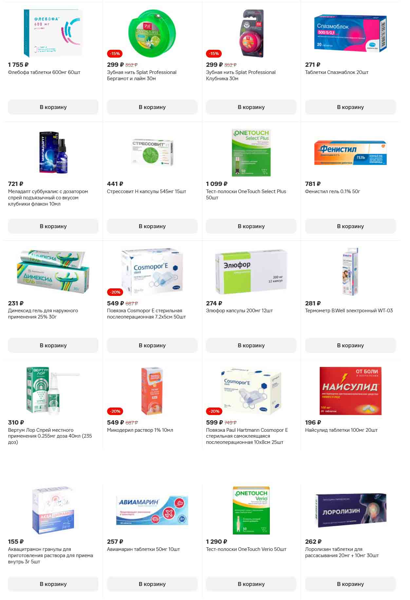Screen dimensions: 410x600
Task: Open Вертум Лор Спрей product title
Action: tap(50, 436)
